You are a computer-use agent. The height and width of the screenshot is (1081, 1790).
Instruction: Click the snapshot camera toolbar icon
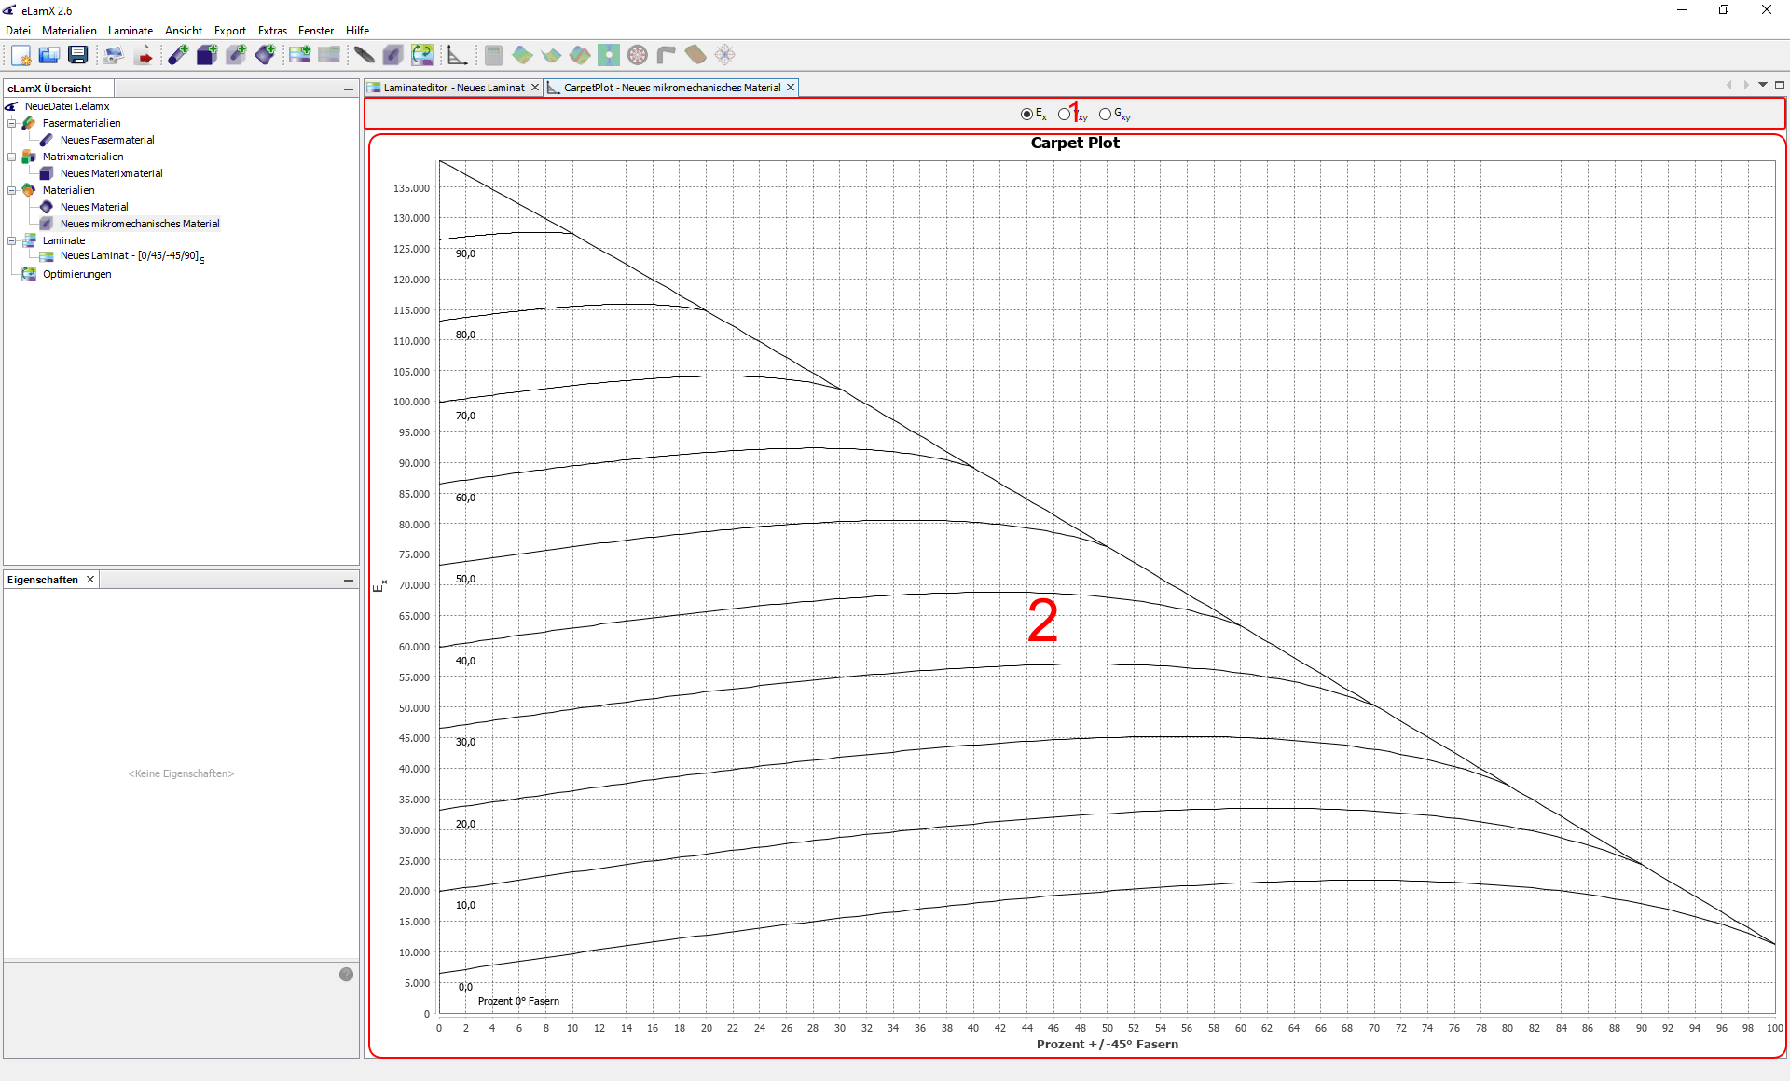[x=113, y=55]
